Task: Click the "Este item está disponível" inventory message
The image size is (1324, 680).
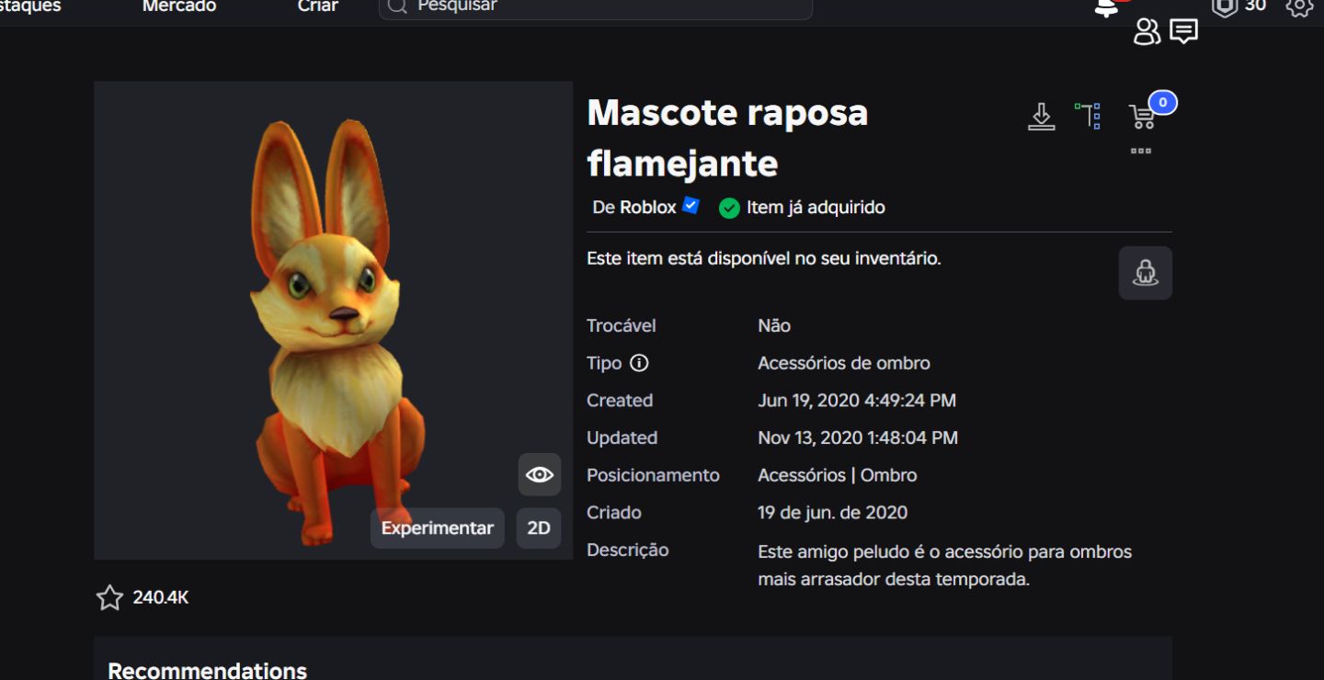Action: coord(764,259)
